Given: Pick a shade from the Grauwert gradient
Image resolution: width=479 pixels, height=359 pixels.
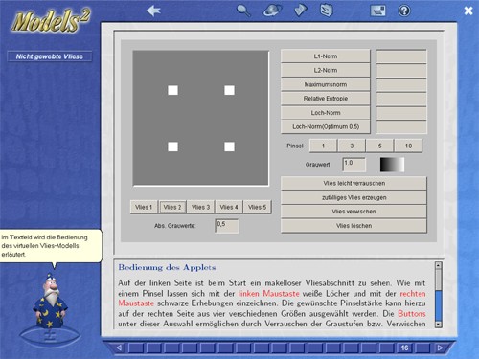Looking at the screenshot, I should point(392,165).
